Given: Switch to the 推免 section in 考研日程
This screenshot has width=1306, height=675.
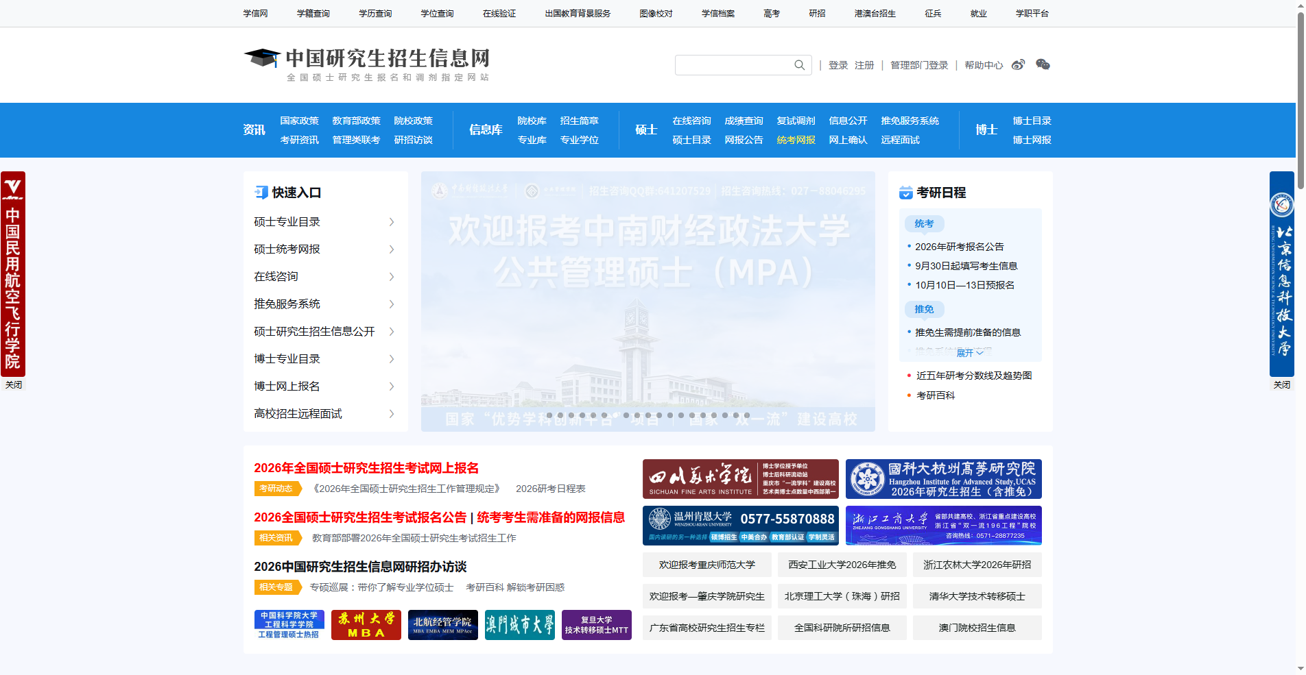Looking at the screenshot, I should pyautogui.click(x=924, y=309).
